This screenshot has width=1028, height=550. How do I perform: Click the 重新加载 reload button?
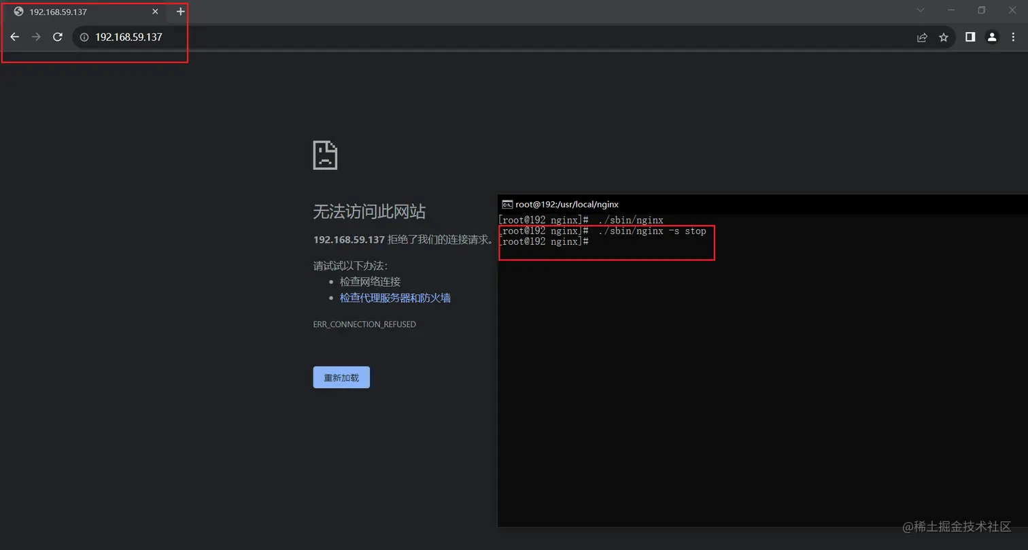(341, 377)
